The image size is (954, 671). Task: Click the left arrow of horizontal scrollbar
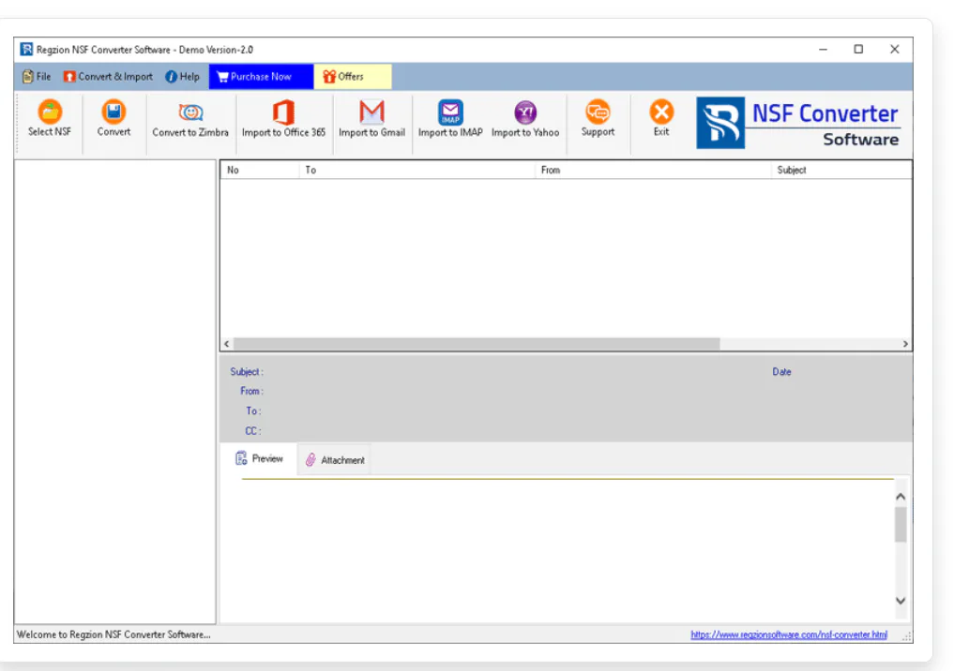click(x=227, y=344)
